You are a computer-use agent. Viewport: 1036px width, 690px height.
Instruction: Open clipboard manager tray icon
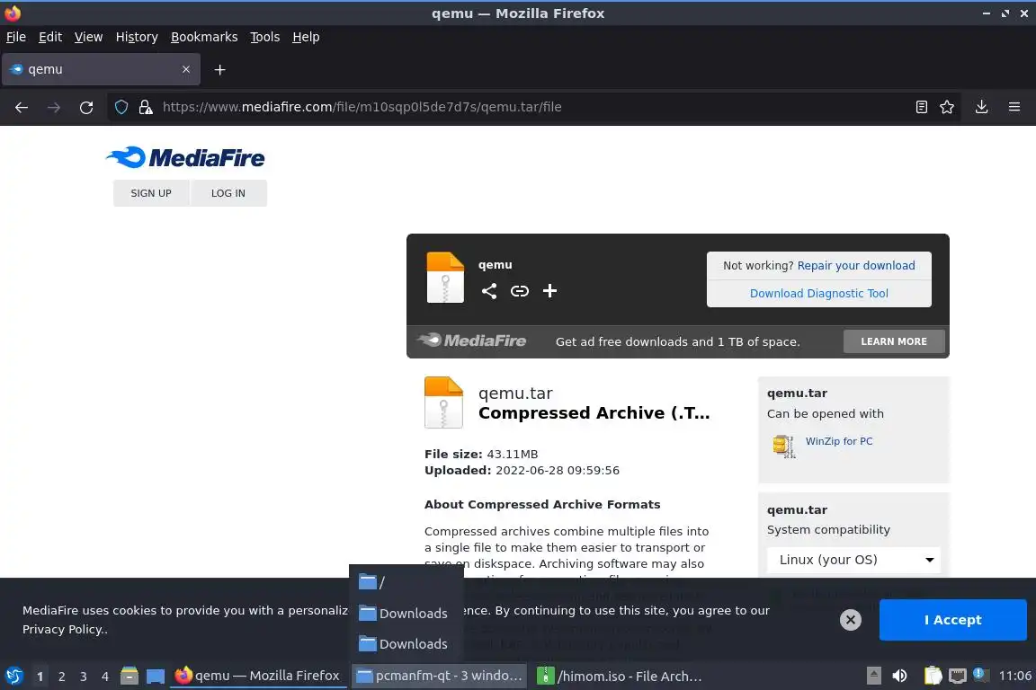[933, 676]
